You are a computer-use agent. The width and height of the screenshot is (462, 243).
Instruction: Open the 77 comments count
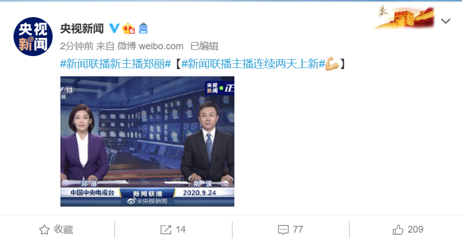[x=298, y=230]
